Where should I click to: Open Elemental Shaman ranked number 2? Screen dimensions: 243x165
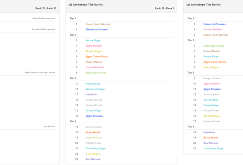pos(97,29)
